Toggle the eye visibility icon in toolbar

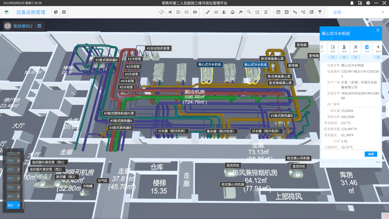tap(195, 12)
